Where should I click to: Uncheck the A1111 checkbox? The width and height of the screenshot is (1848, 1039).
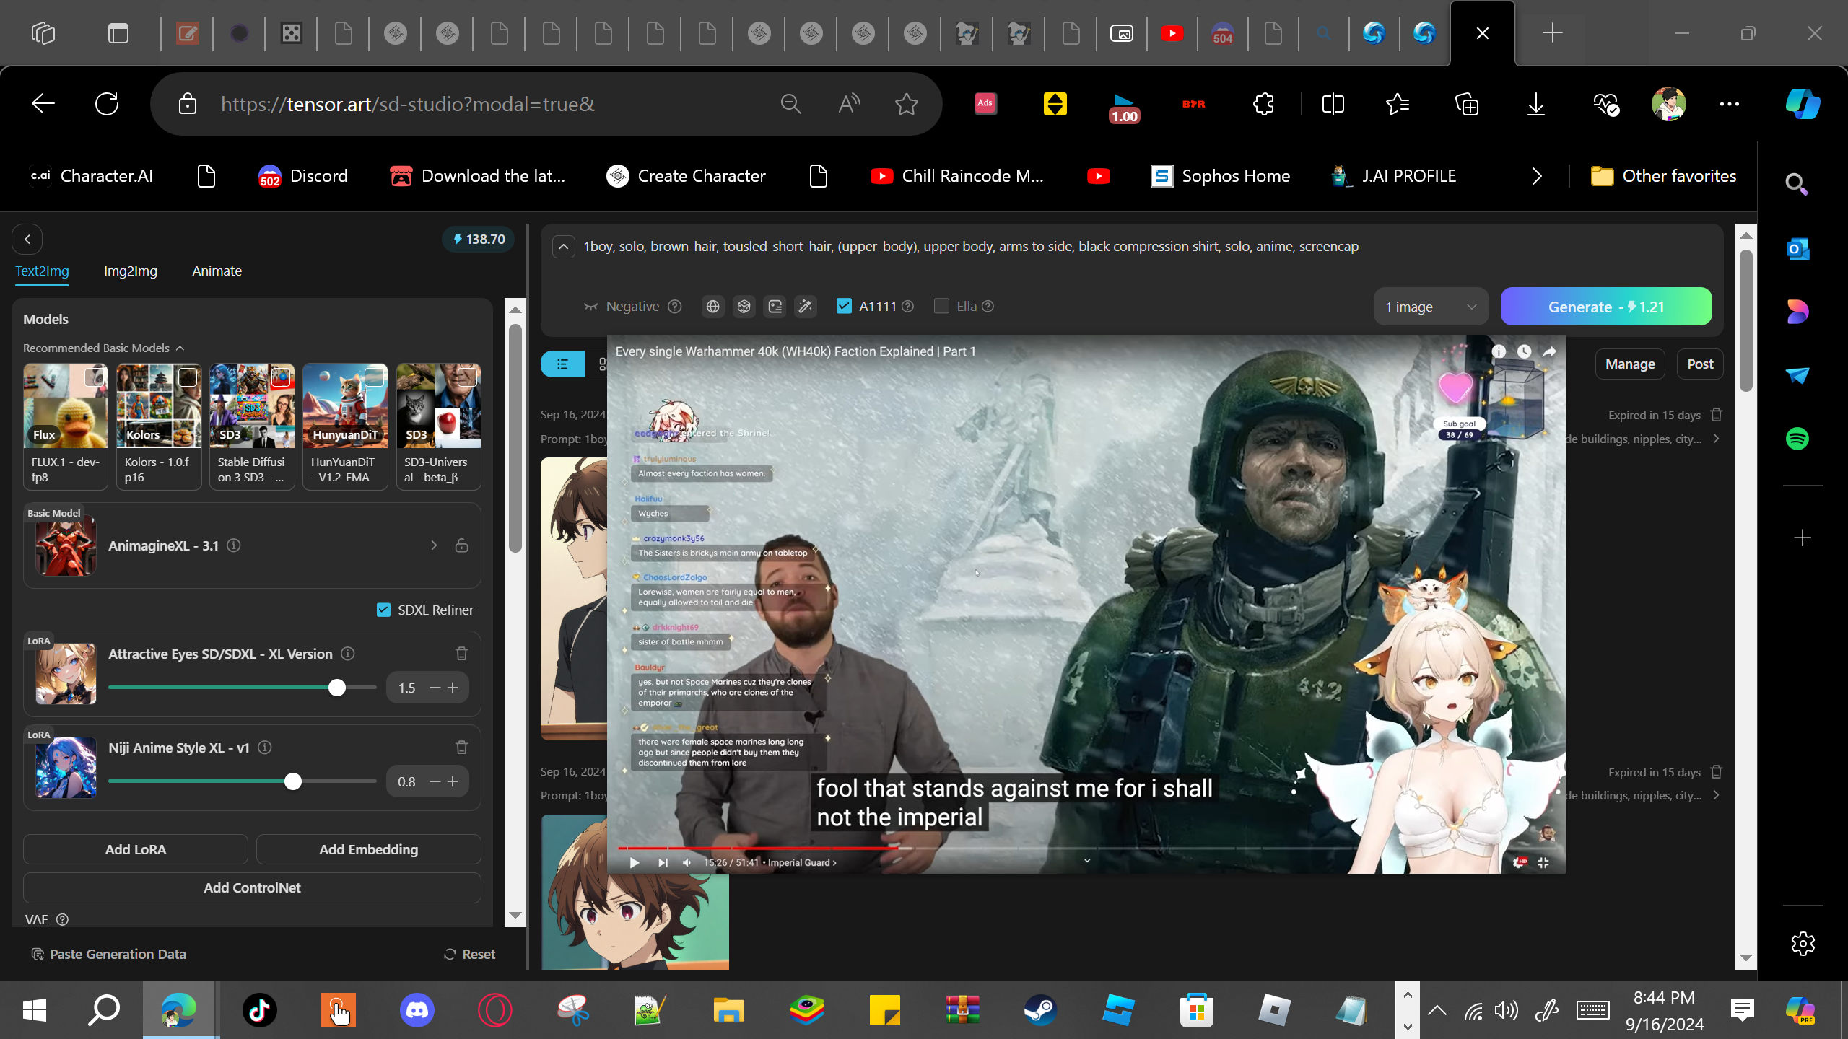844,306
